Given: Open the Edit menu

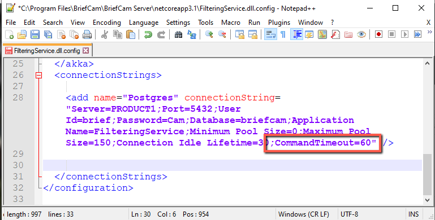Looking at the screenshot, I should pos(29,23).
